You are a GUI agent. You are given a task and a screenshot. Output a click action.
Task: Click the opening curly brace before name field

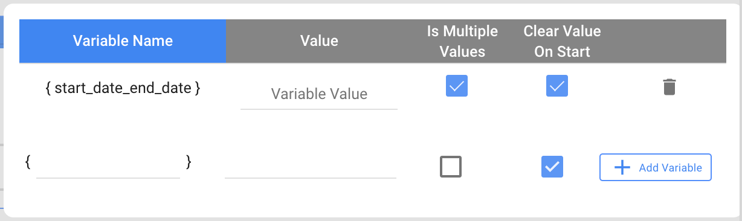(28, 162)
